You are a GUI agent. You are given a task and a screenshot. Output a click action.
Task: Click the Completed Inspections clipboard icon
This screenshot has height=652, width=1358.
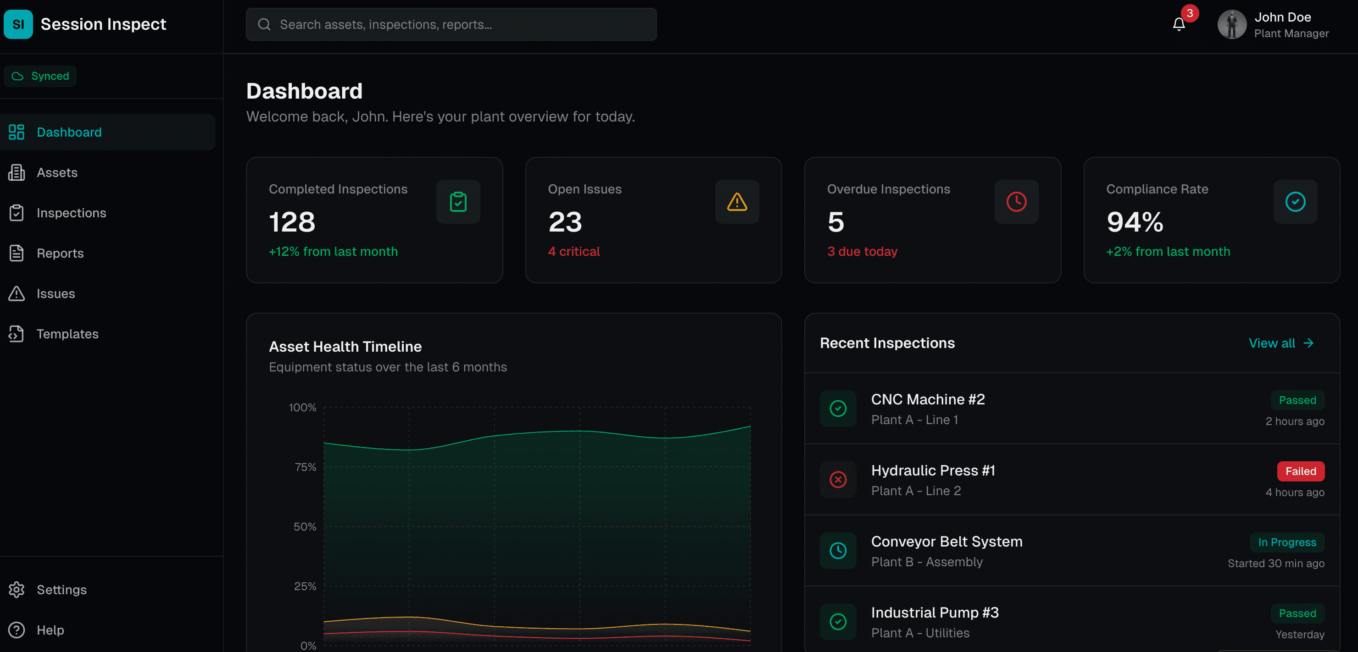tap(458, 202)
